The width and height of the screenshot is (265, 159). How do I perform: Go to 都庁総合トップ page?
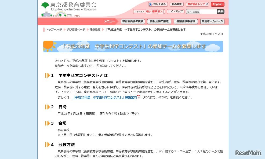click(197, 4)
